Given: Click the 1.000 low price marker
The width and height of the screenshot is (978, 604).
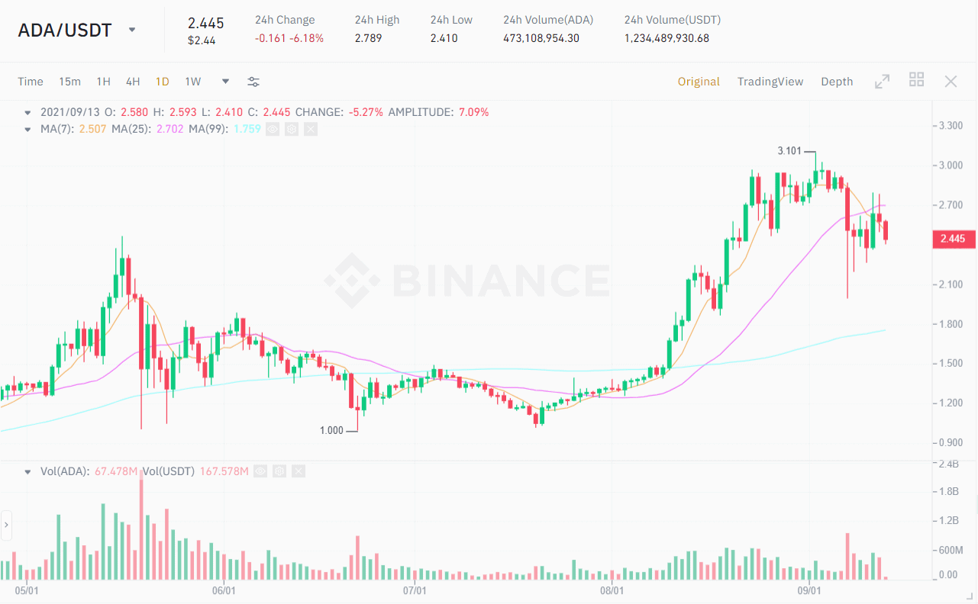Looking at the screenshot, I should pos(331,430).
